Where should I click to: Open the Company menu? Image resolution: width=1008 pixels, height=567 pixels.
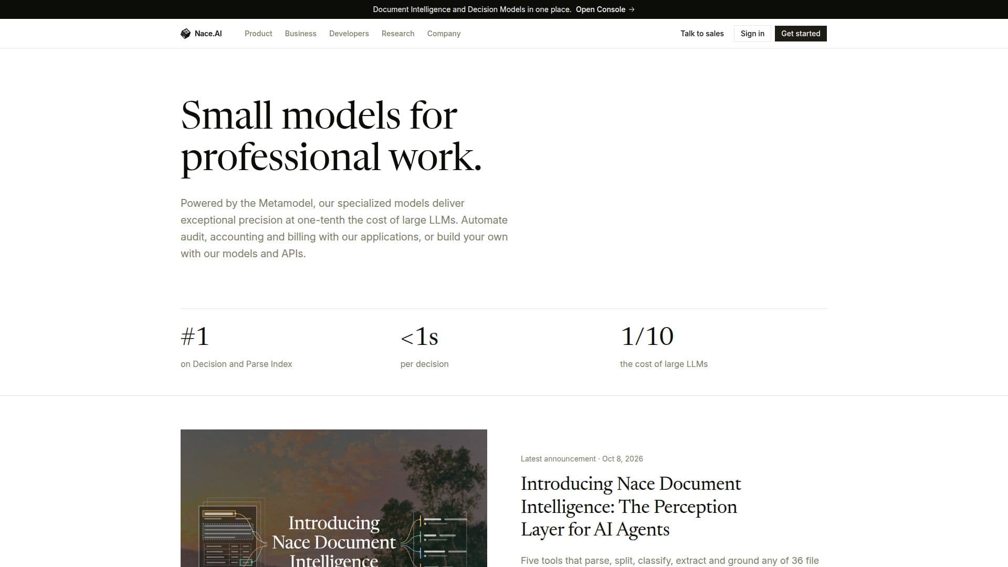point(444,34)
